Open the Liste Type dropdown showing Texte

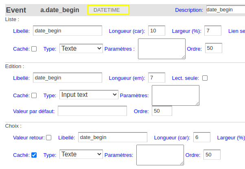pos(81,48)
